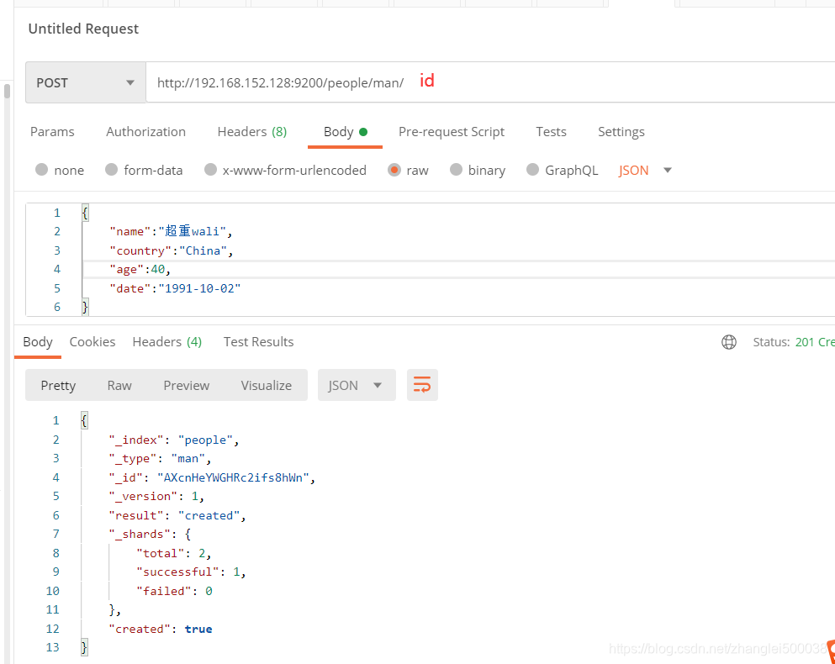This screenshot has width=835, height=664.
Task: Click the "date":"1991-10-02" line
Action: (175, 288)
